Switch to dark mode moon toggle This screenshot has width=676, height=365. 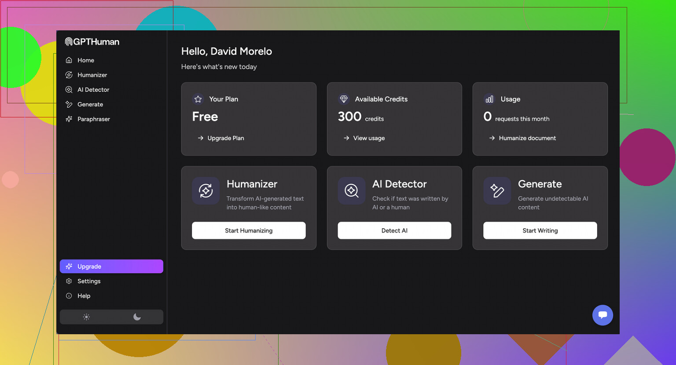click(137, 317)
